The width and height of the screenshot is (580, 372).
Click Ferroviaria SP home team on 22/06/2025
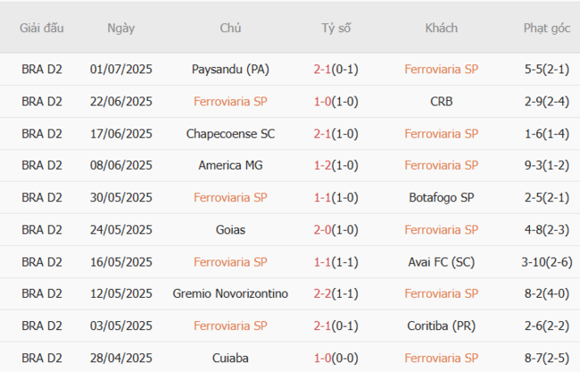tap(230, 101)
